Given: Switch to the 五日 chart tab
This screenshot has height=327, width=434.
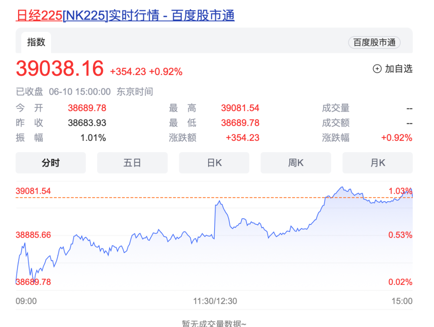Looking at the screenshot, I should [x=132, y=163].
